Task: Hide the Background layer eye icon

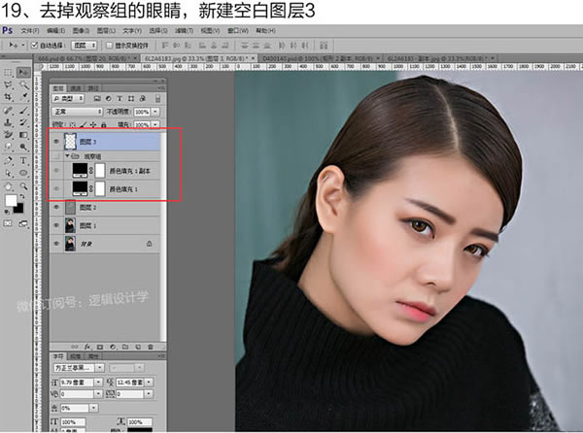Action: pyautogui.click(x=56, y=244)
